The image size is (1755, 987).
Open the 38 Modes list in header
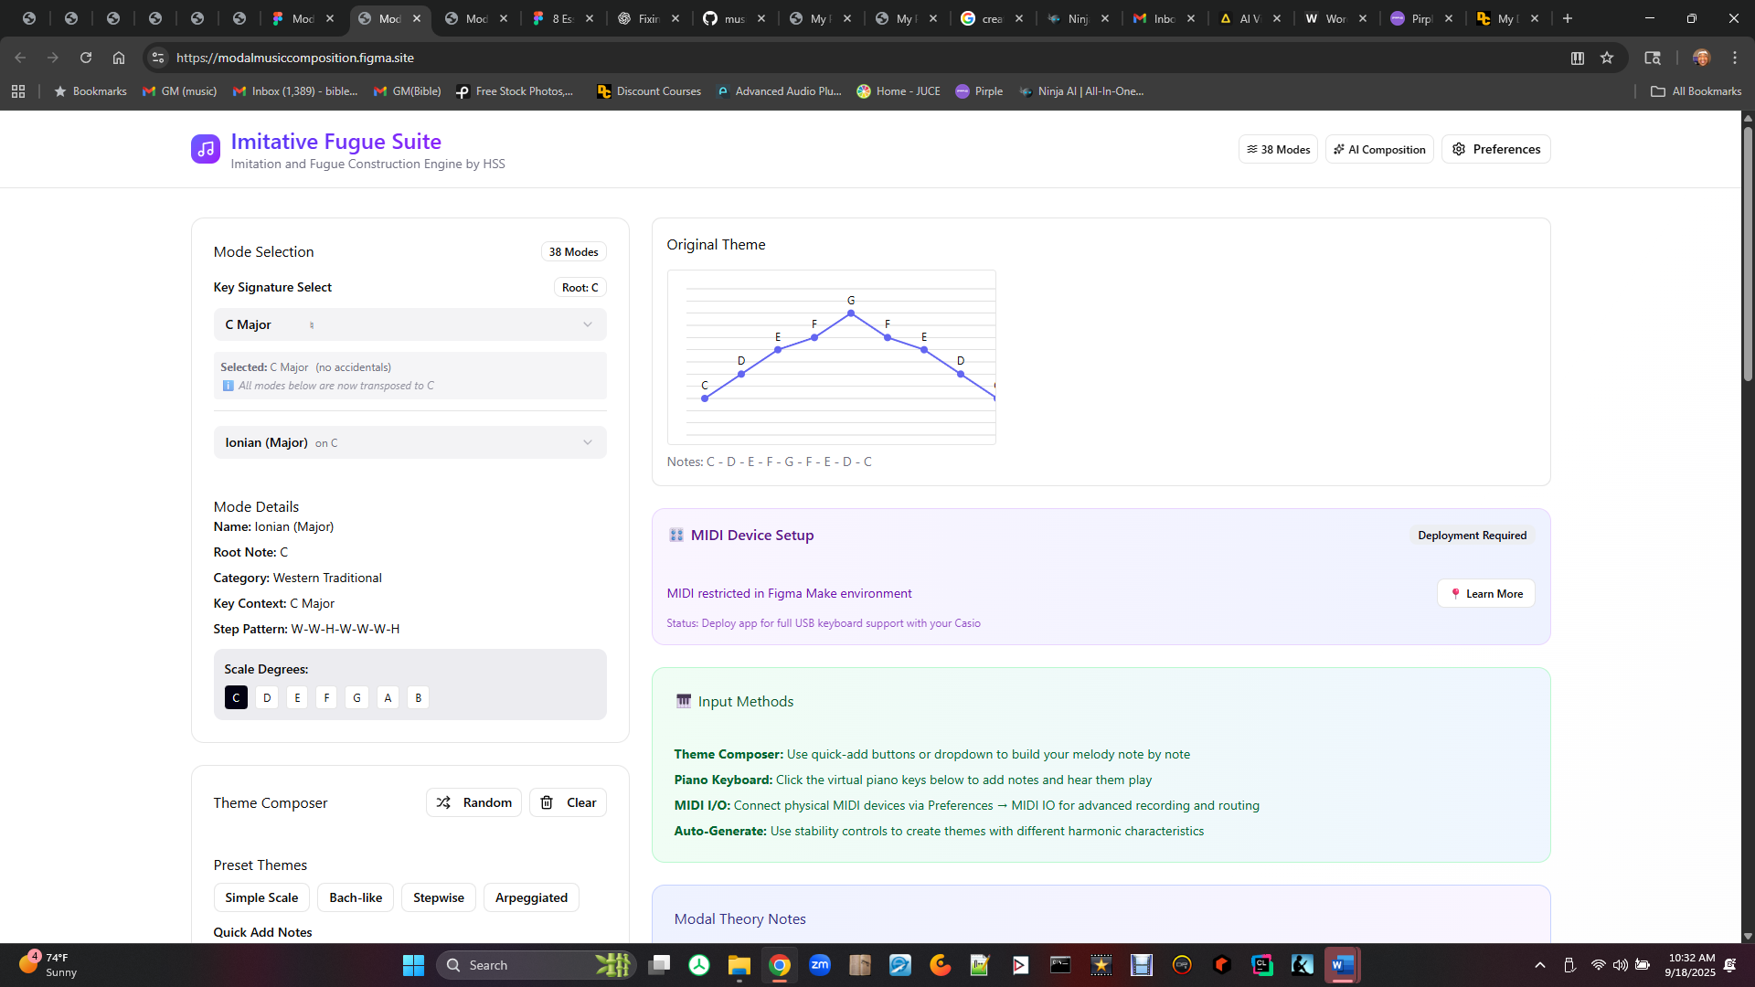point(1277,149)
